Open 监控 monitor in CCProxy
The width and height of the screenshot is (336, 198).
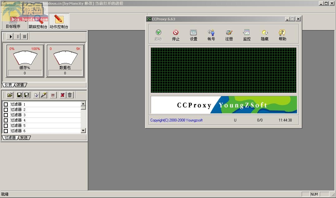pyautogui.click(x=247, y=35)
